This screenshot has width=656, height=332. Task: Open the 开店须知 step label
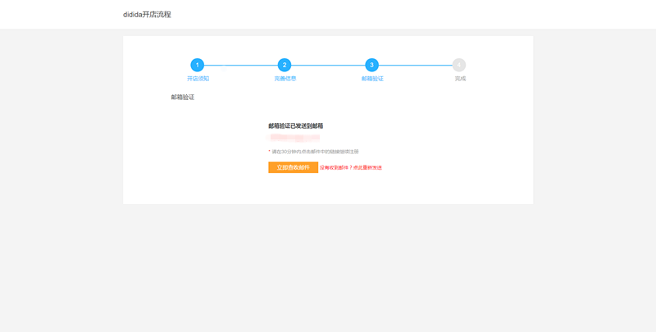(x=198, y=79)
